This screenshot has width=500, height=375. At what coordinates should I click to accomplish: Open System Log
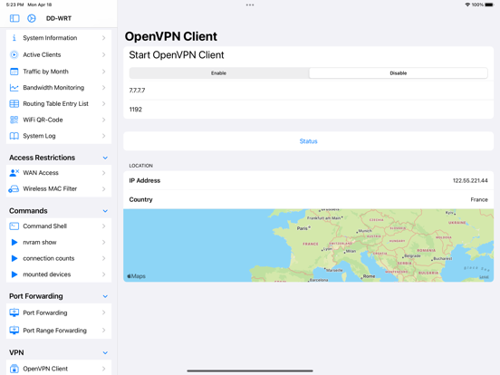pos(59,136)
